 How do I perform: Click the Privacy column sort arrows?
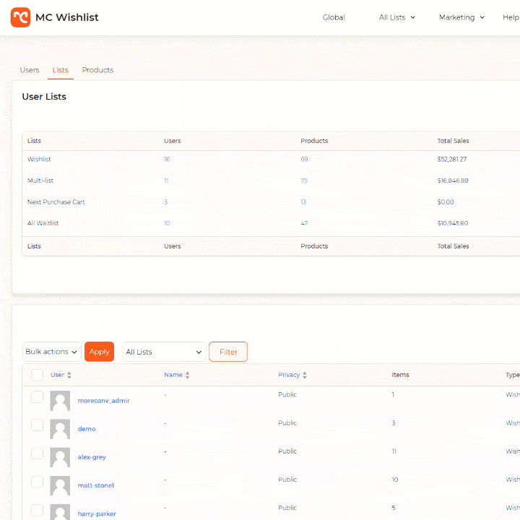[305, 376]
